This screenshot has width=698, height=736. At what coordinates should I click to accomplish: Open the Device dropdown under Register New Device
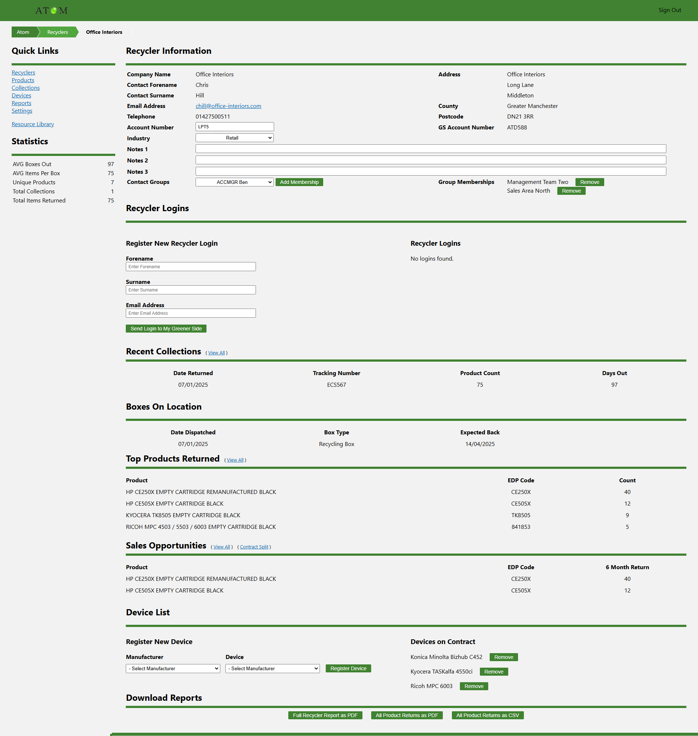coord(272,668)
